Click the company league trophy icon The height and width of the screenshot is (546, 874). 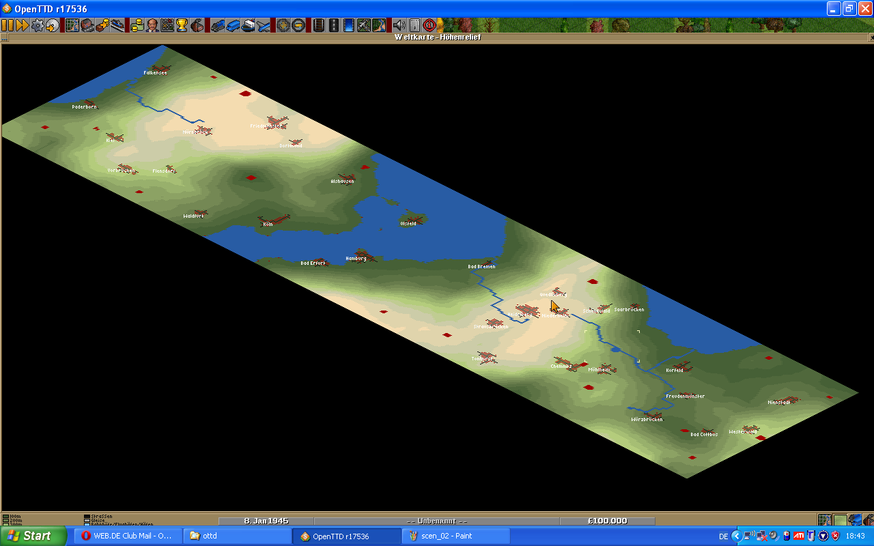pyautogui.click(x=182, y=25)
